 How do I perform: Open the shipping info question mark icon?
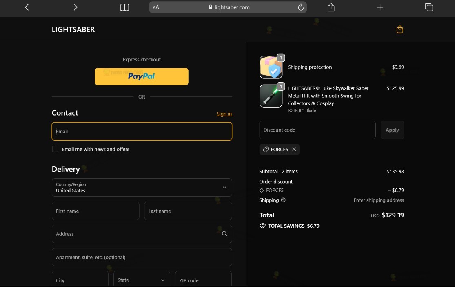point(283,200)
